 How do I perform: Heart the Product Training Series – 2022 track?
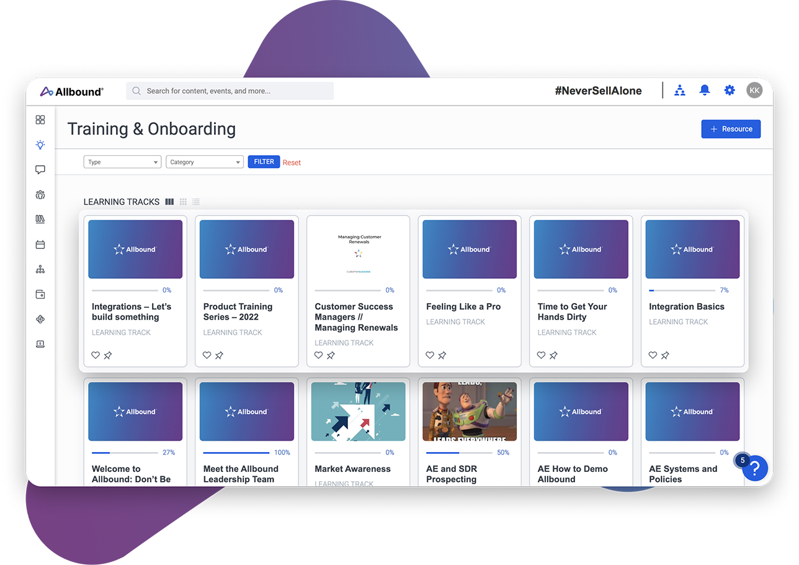207,355
